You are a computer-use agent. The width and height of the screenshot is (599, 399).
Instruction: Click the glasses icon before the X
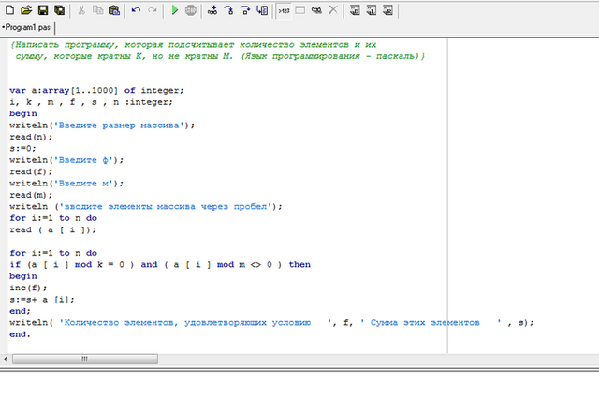[316, 10]
